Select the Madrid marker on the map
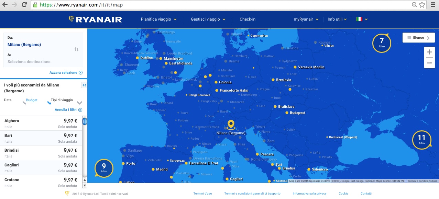The image size is (439, 199). [153, 169]
